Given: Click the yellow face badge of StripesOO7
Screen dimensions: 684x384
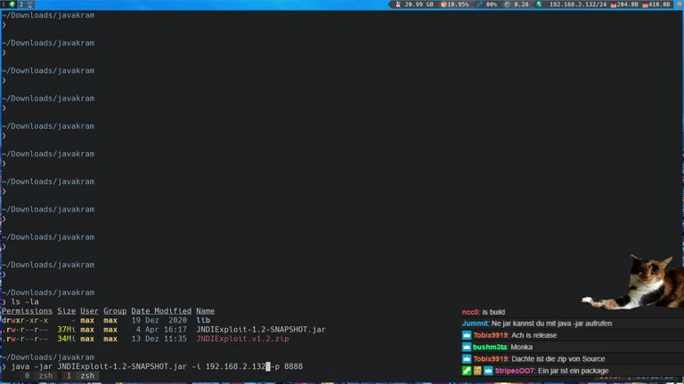Looking at the screenshot, I should pyautogui.click(x=477, y=371).
